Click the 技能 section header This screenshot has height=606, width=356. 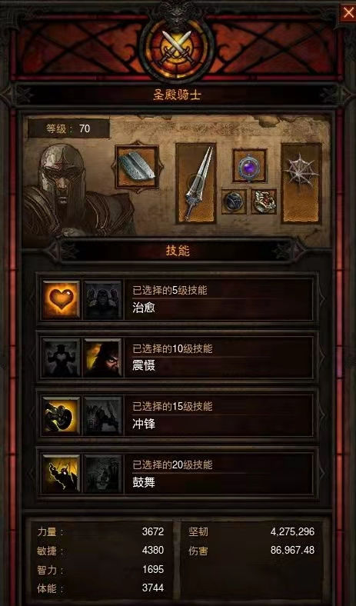click(x=178, y=251)
